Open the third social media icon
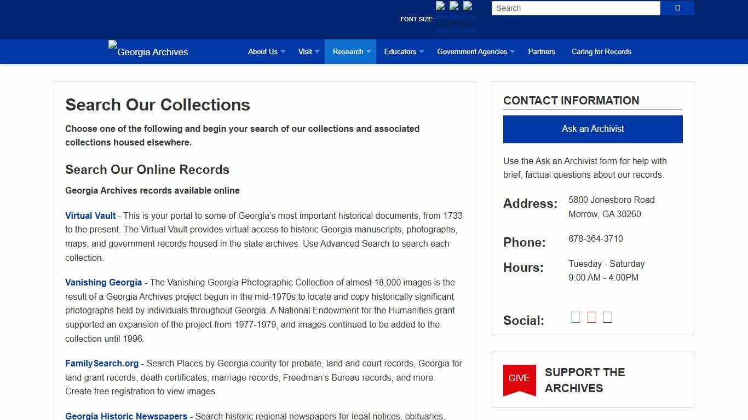 (x=607, y=317)
